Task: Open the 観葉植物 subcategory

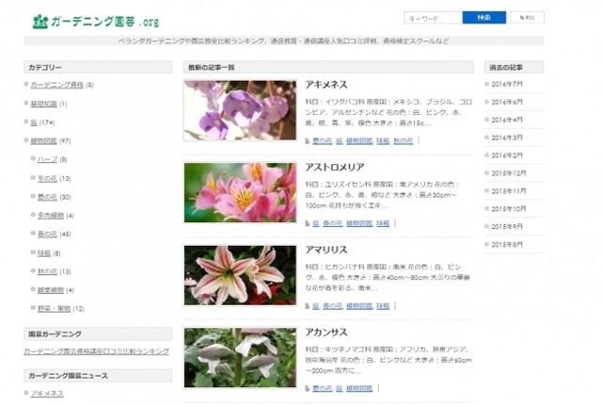Action: 51,290
